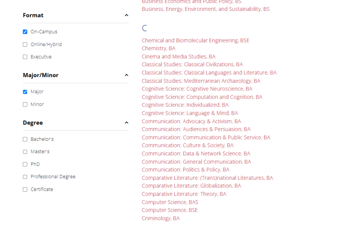Collapse the Major/Minor filter section
Viewport: 363px width, 231px height.
click(x=126, y=75)
